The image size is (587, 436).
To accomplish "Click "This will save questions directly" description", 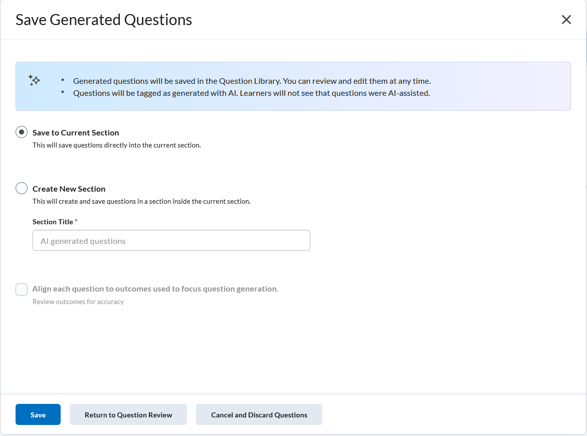I will 116,146.
